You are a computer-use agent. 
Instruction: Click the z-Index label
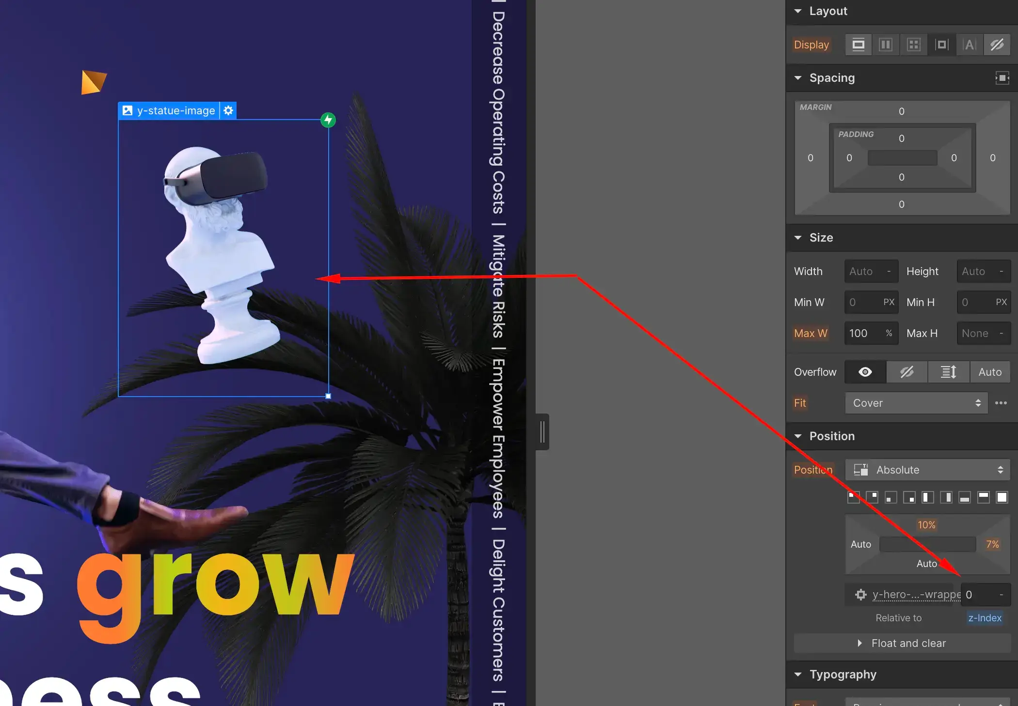coord(985,618)
